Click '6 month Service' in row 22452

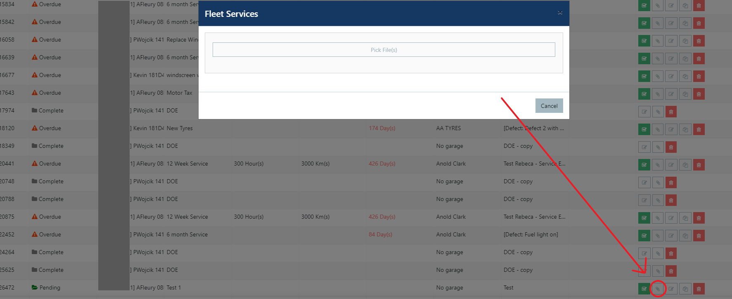point(187,234)
